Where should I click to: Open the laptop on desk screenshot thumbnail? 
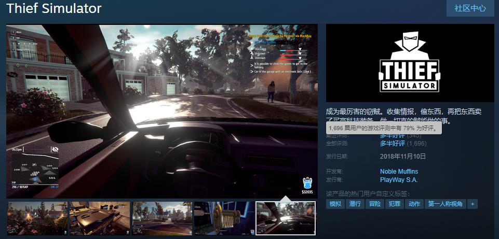click(100, 218)
